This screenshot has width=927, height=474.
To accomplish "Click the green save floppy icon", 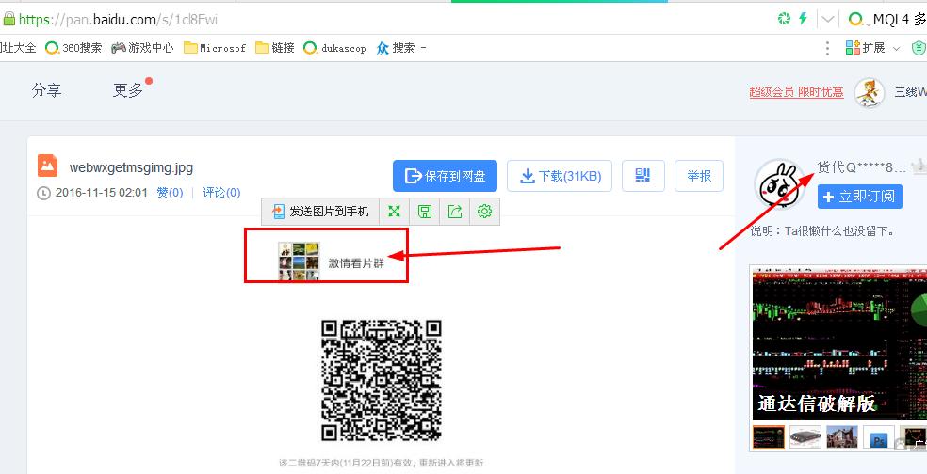I will pyautogui.click(x=425, y=212).
